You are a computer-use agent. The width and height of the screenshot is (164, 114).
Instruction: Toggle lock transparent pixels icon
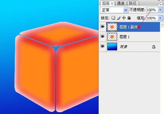click(113, 18)
